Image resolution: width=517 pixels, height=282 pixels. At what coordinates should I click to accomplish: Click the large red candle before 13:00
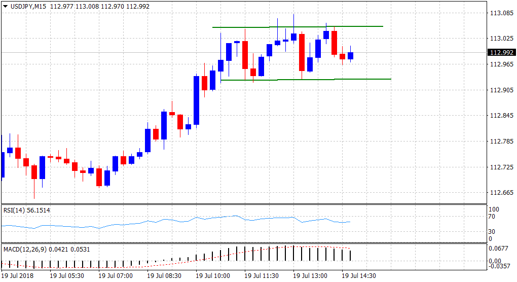302,52
